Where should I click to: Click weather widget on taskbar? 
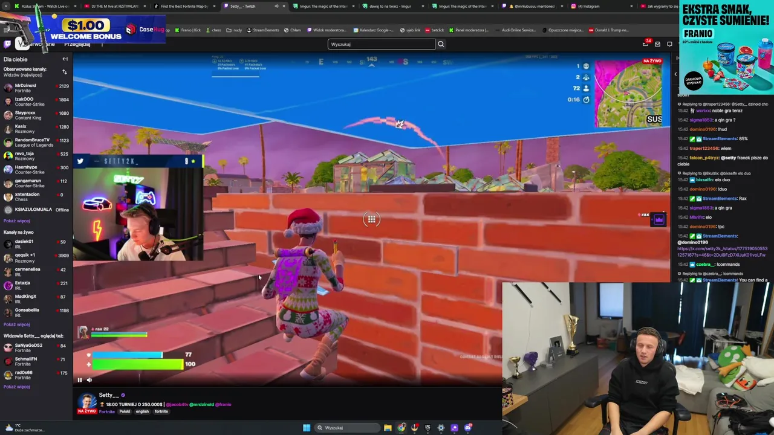24,428
